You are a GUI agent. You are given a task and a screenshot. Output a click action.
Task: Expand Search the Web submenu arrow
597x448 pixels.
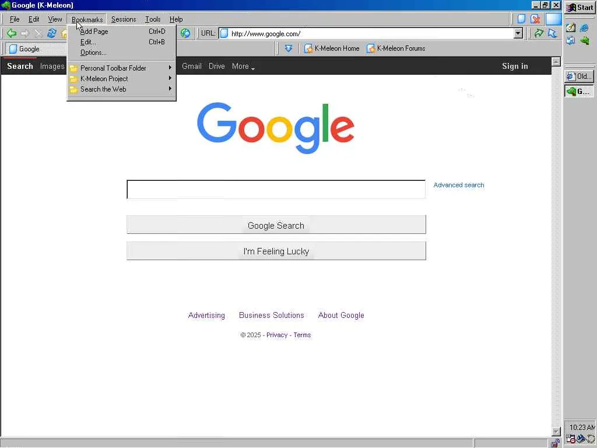point(170,89)
